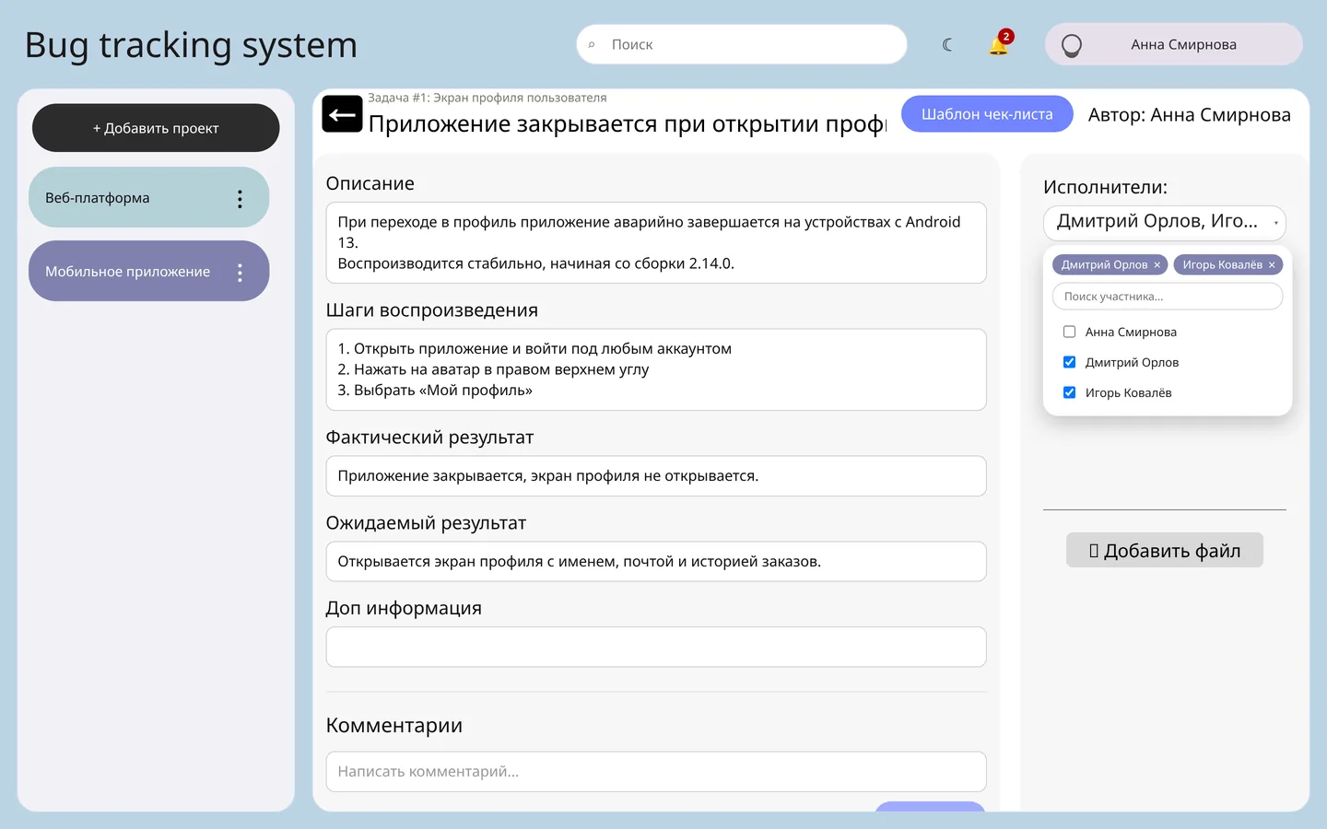Viewport: 1327px width, 829px height.
Task: Select the Веб-платформа project
Action: click(148, 197)
